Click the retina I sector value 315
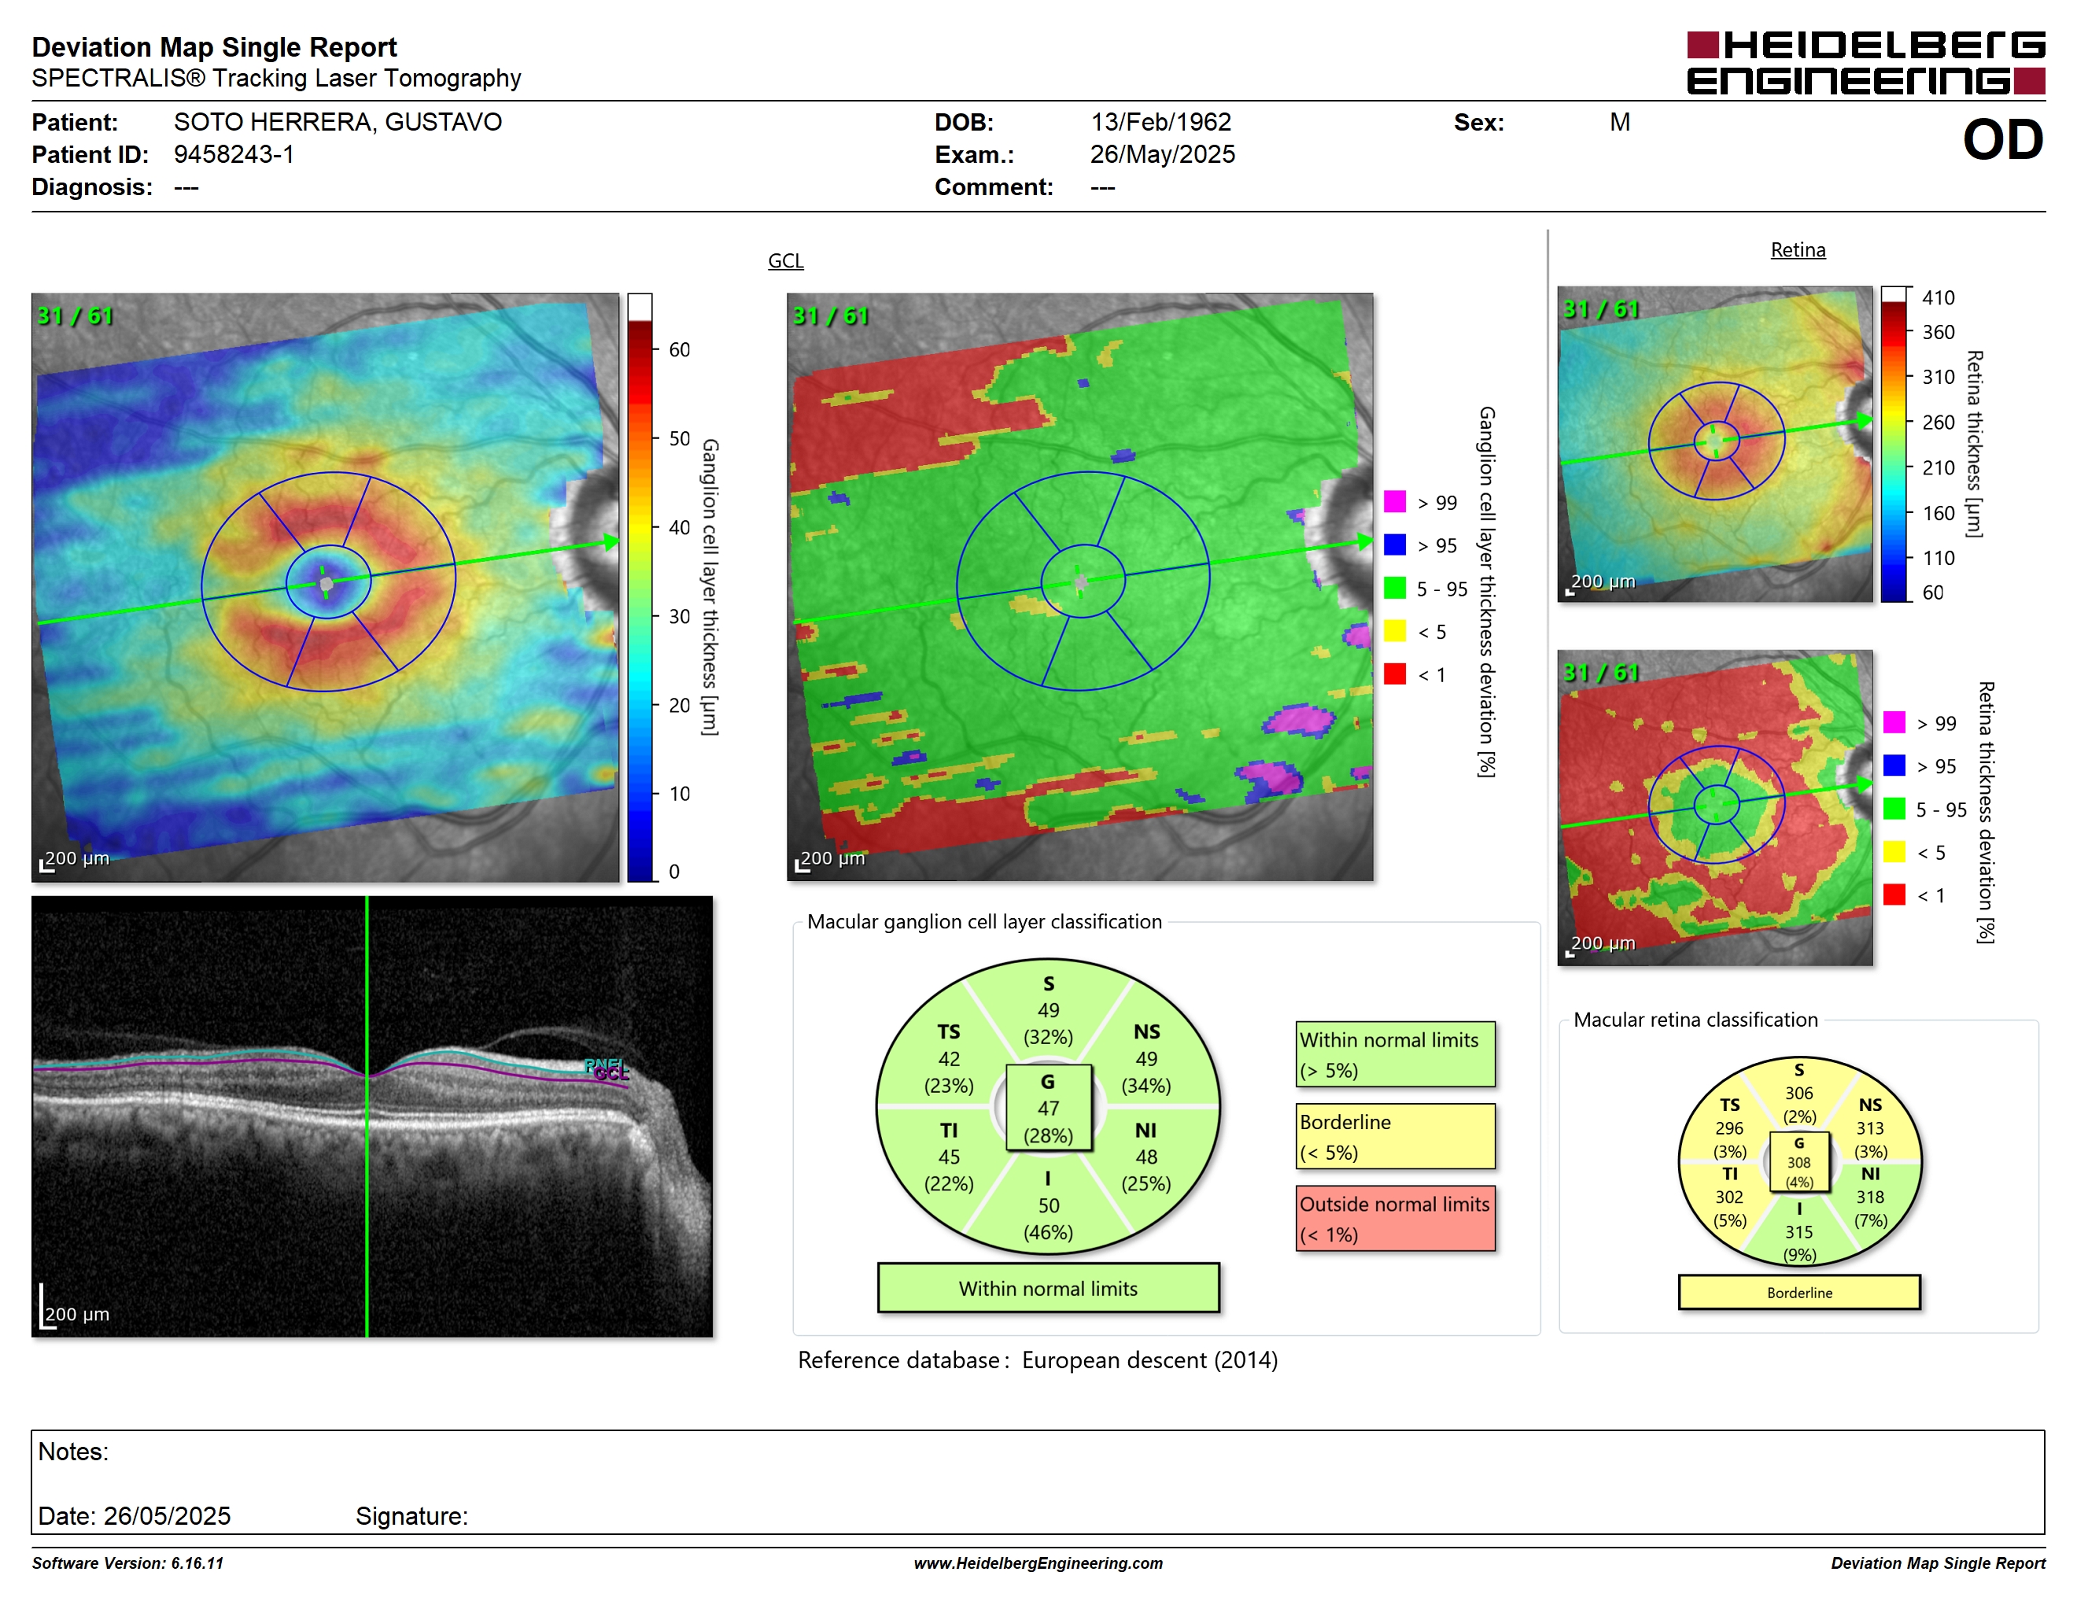 [1798, 1231]
